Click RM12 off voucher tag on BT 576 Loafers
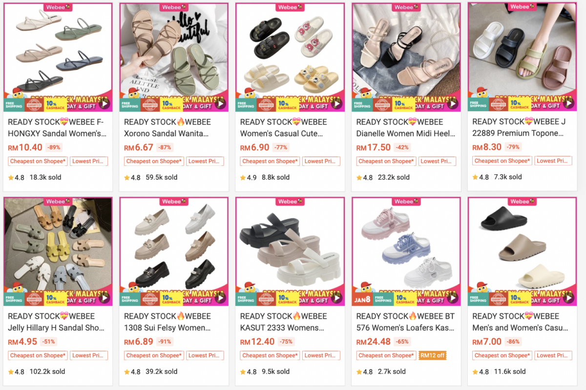The height and width of the screenshot is (390, 586). (433, 355)
